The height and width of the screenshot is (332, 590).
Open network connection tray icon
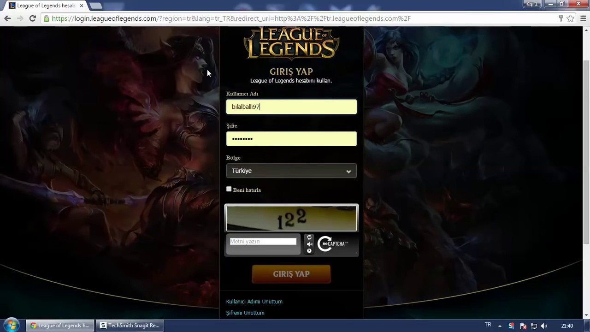tap(534, 326)
